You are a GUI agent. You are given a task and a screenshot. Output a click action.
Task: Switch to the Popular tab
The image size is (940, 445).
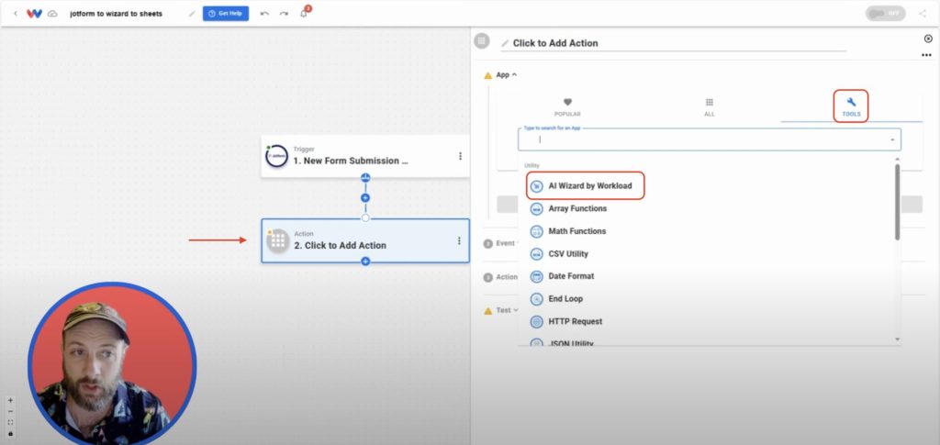[x=567, y=107]
